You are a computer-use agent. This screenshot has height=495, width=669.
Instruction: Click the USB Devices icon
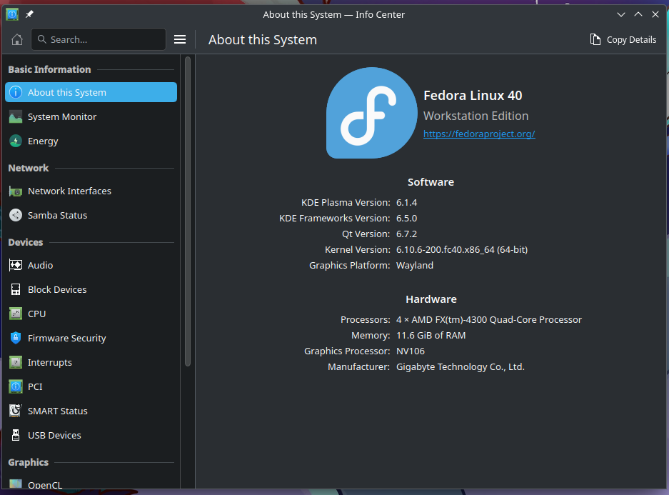coord(16,435)
